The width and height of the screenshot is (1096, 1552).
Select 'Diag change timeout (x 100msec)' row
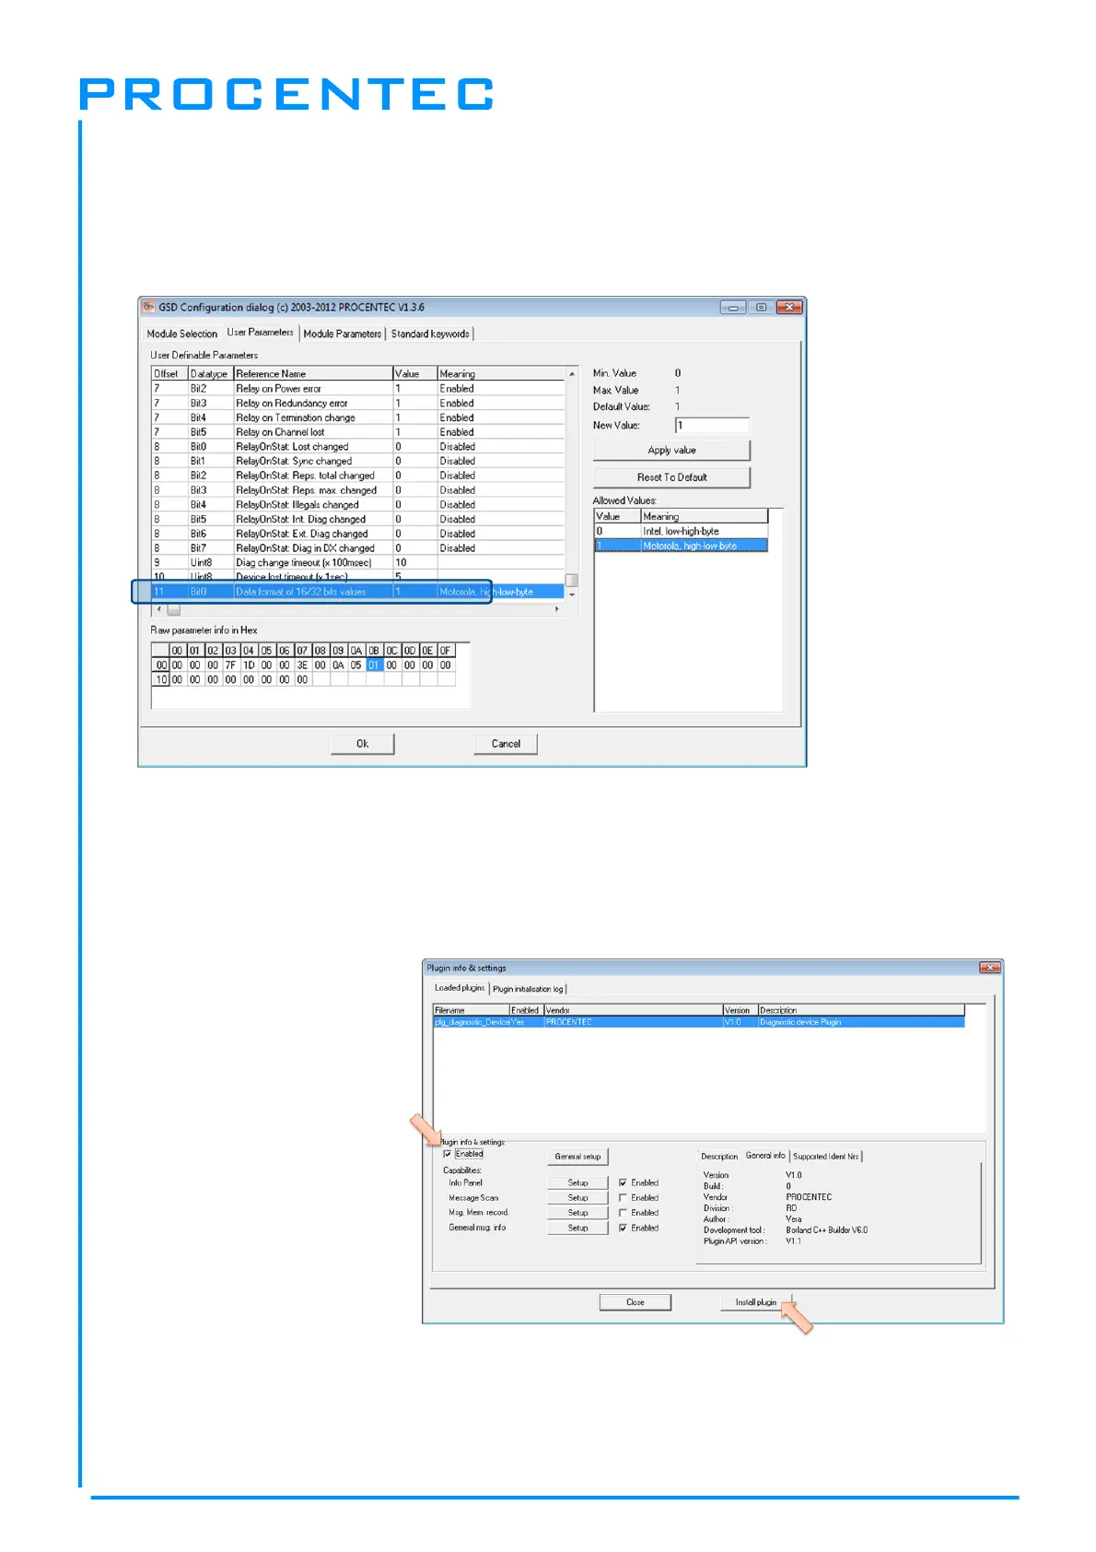[x=357, y=562]
